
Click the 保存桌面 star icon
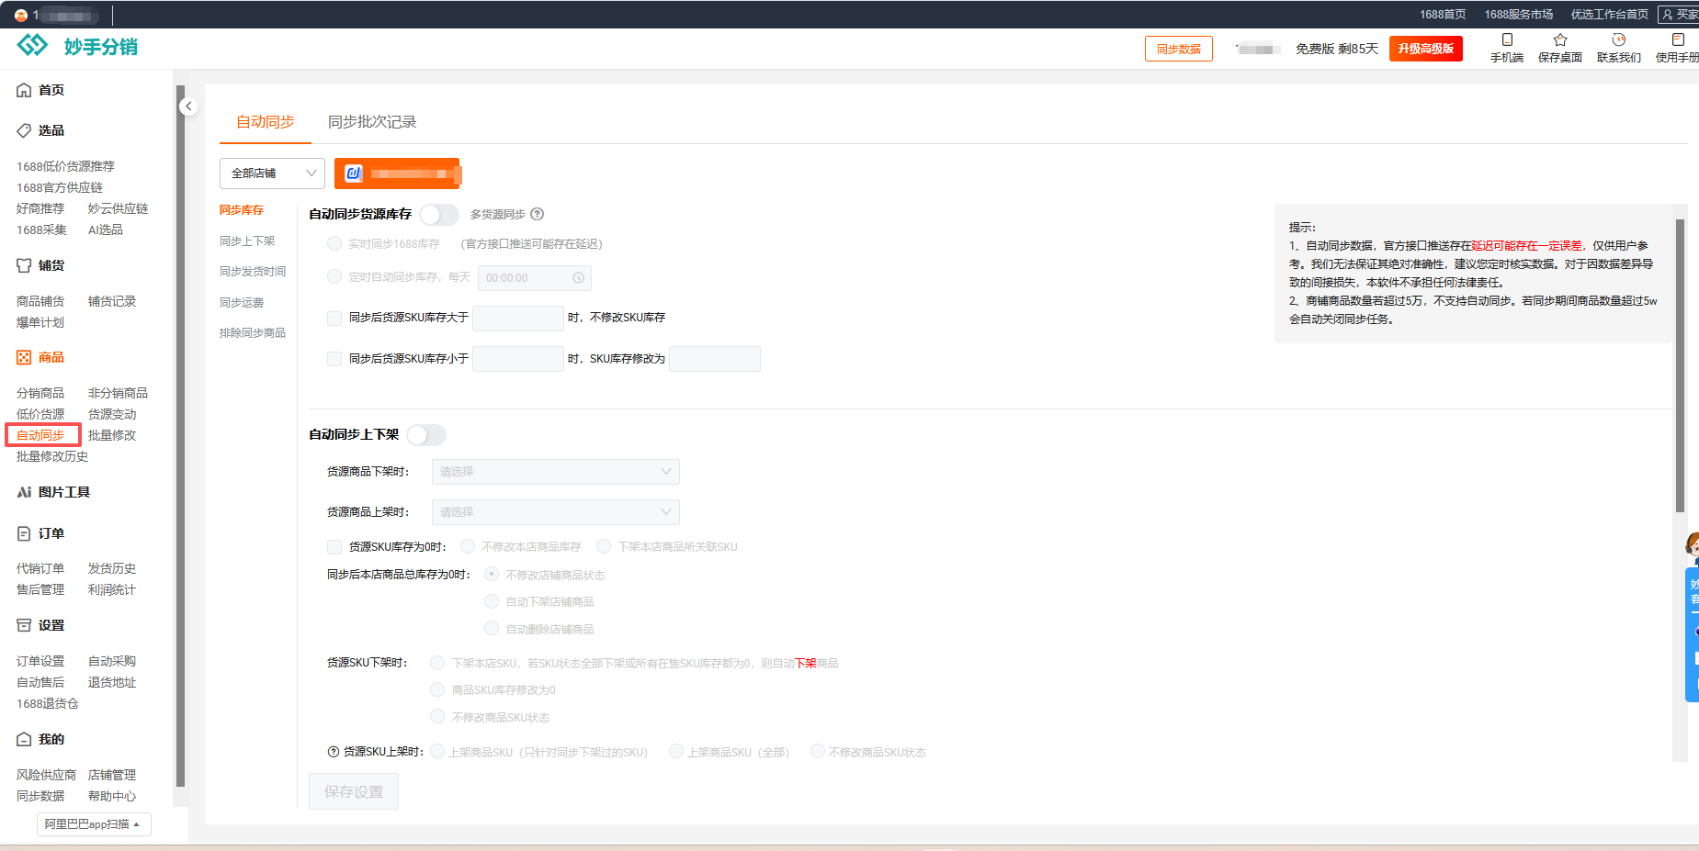[1560, 40]
